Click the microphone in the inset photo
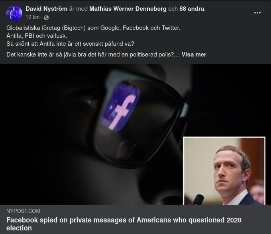 [x=198, y=199]
